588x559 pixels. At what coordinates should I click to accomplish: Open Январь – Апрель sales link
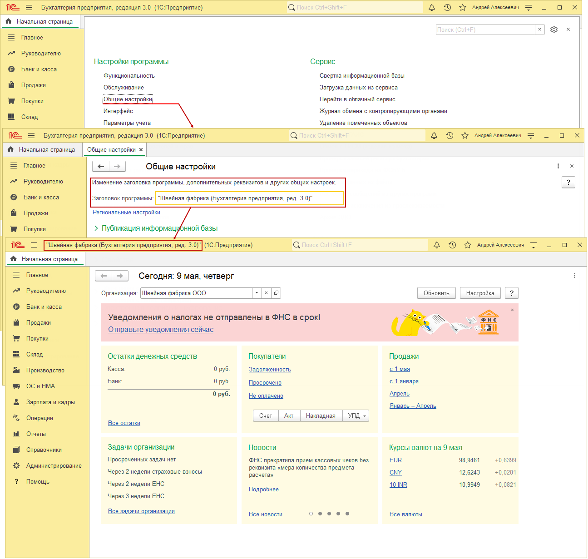point(413,406)
